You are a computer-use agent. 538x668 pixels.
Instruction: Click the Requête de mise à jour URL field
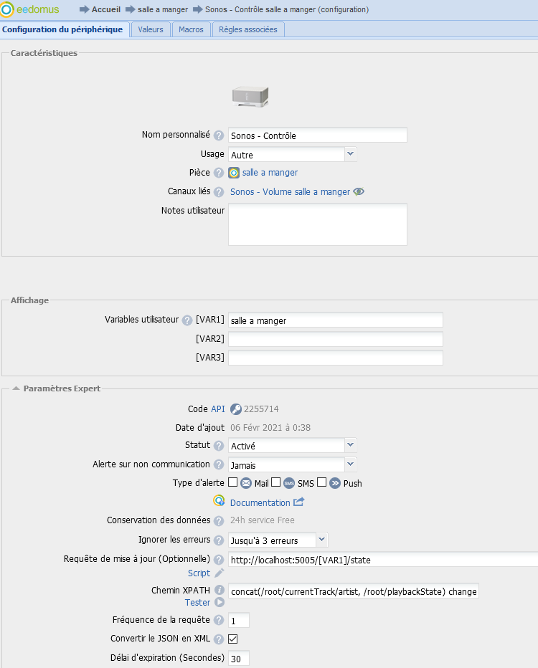pyautogui.click(x=383, y=559)
